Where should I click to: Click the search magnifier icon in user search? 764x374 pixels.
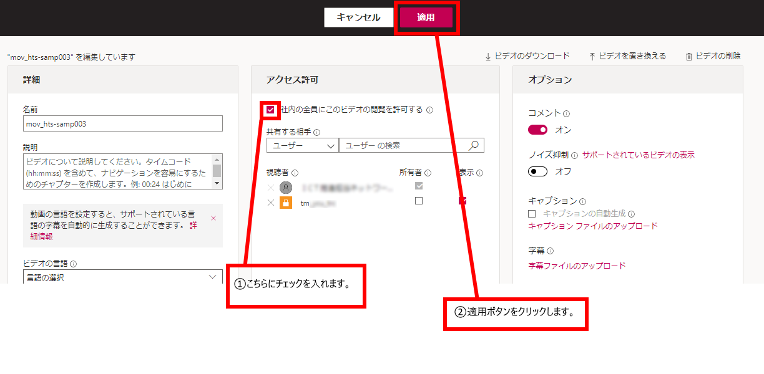pos(474,145)
